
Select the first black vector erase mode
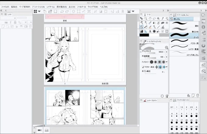point(156,67)
